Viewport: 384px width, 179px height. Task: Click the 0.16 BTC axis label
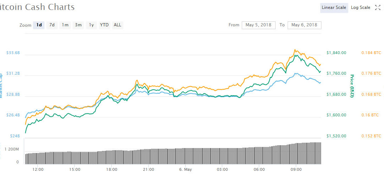tap(370, 115)
